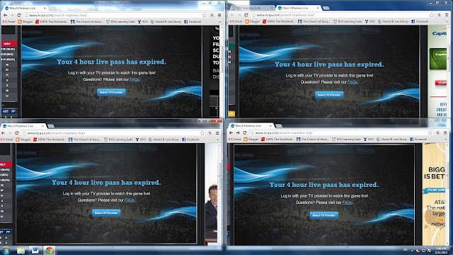Close the March Madness Live tab in top-left window
Image resolution: width=453 pixels, height=255 pixels.
tap(45, 8)
